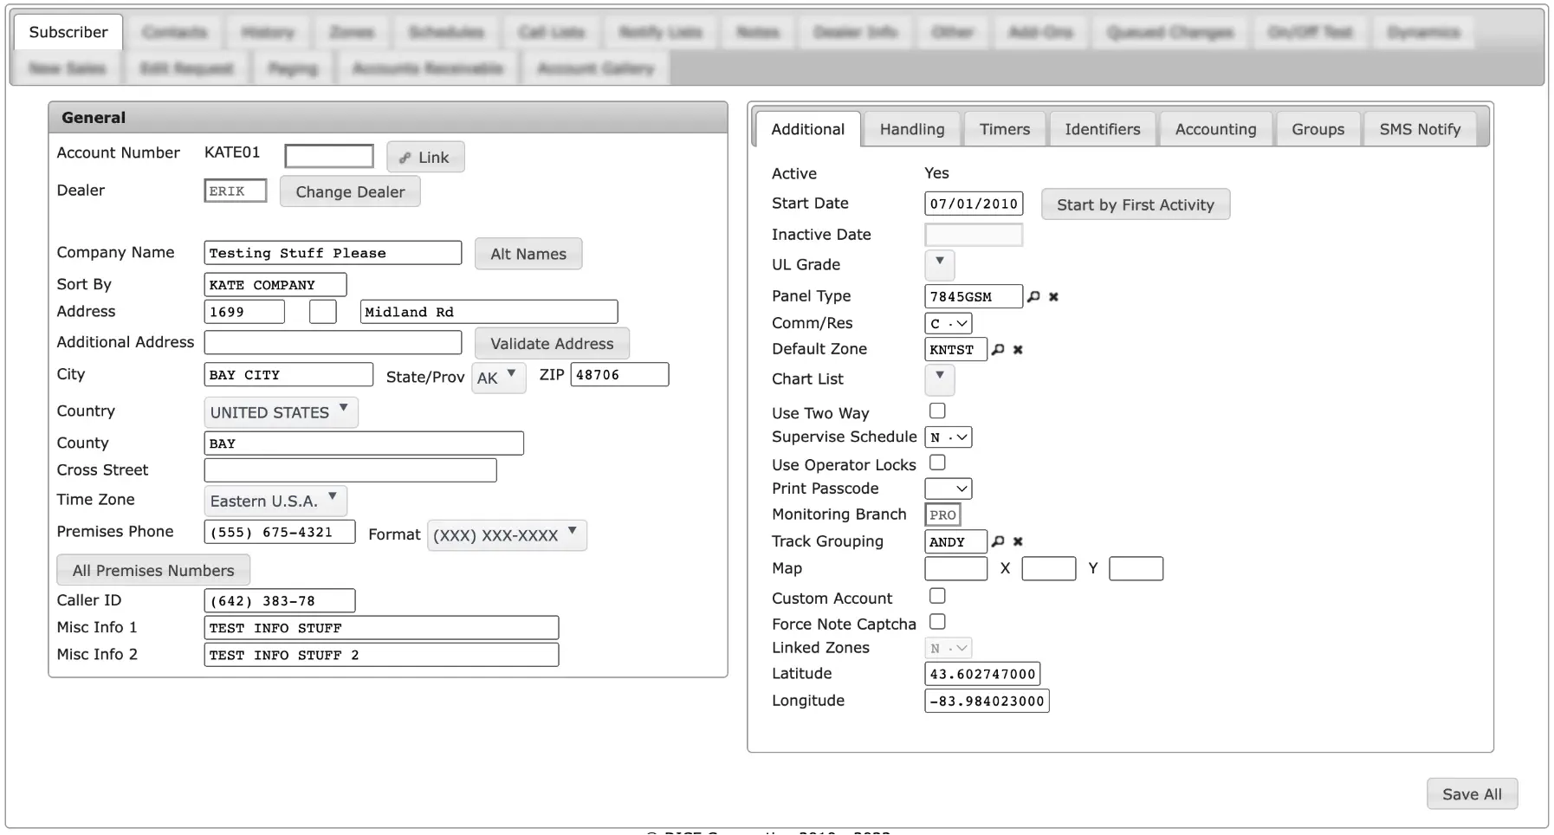The width and height of the screenshot is (1554, 835).
Task: Click the Map X coordinate field
Action: pos(1048,568)
